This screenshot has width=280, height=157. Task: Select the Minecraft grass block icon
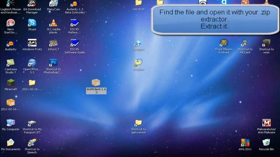click(x=10, y=83)
